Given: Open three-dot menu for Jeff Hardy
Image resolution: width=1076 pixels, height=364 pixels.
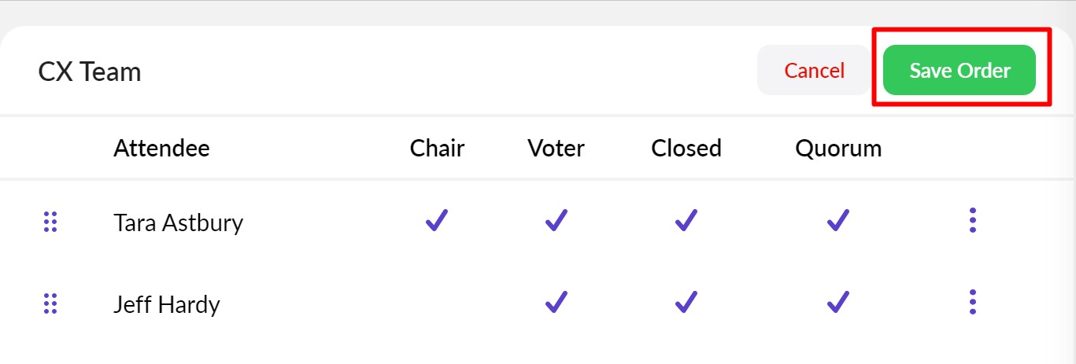Looking at the screenshot, I should pyautogui.click(x=973, y=302).
